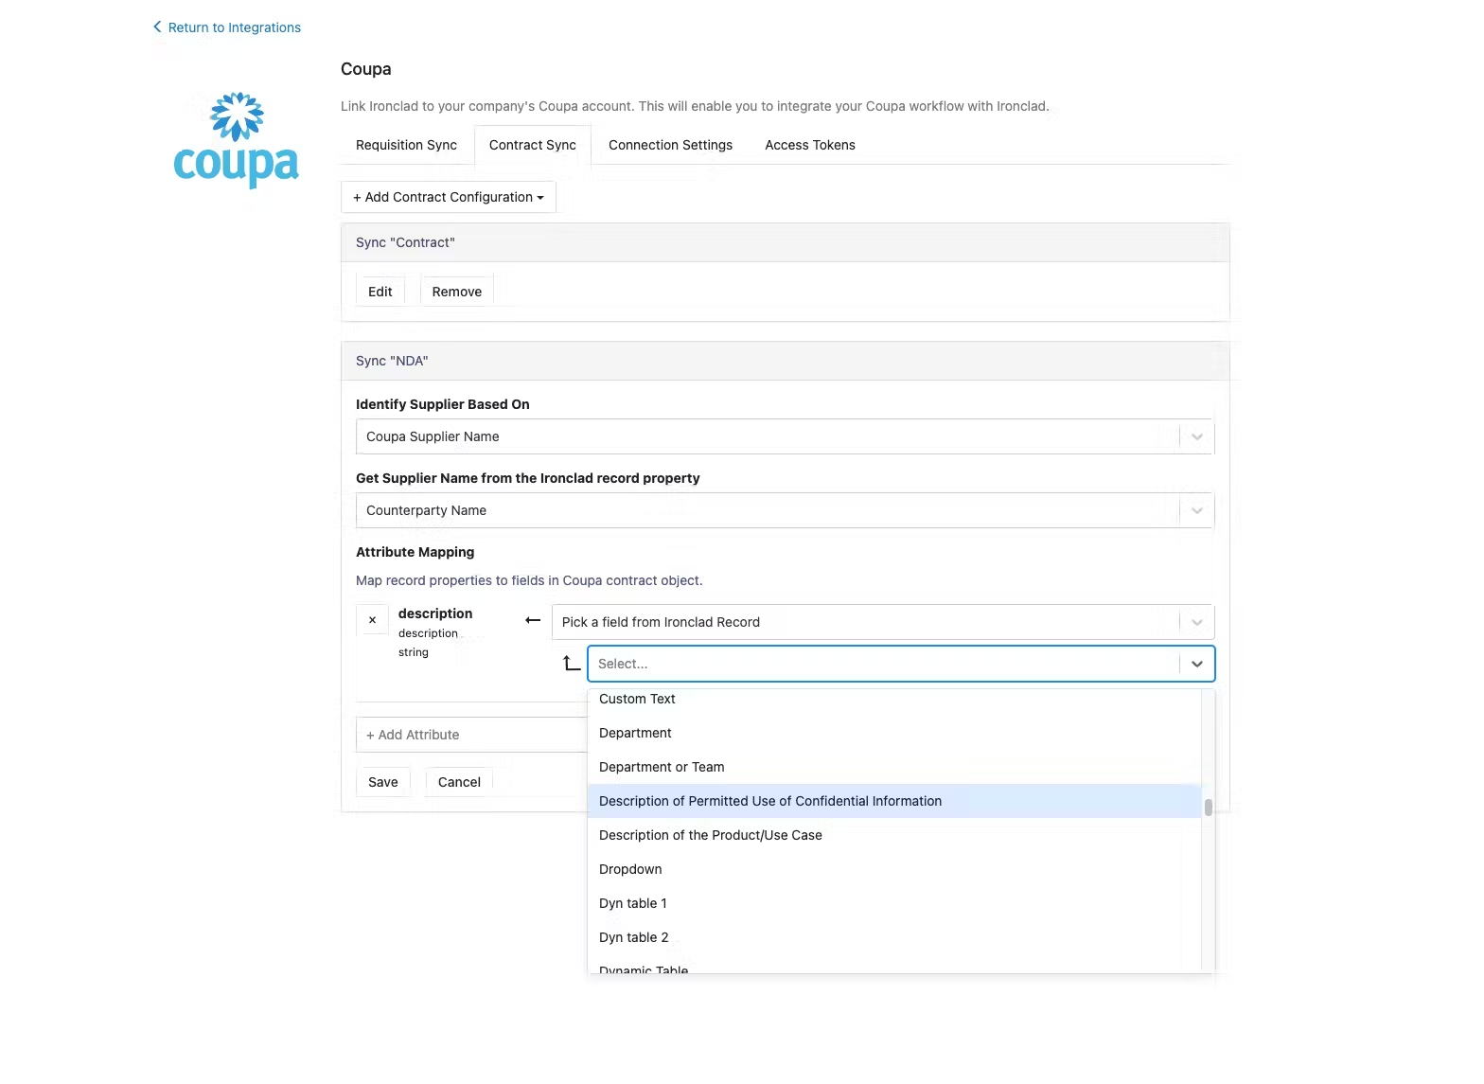Screen dimensions: 1484x1084
Task: Click the back chevron beside Return to Integrations
Action: (157, 27)
